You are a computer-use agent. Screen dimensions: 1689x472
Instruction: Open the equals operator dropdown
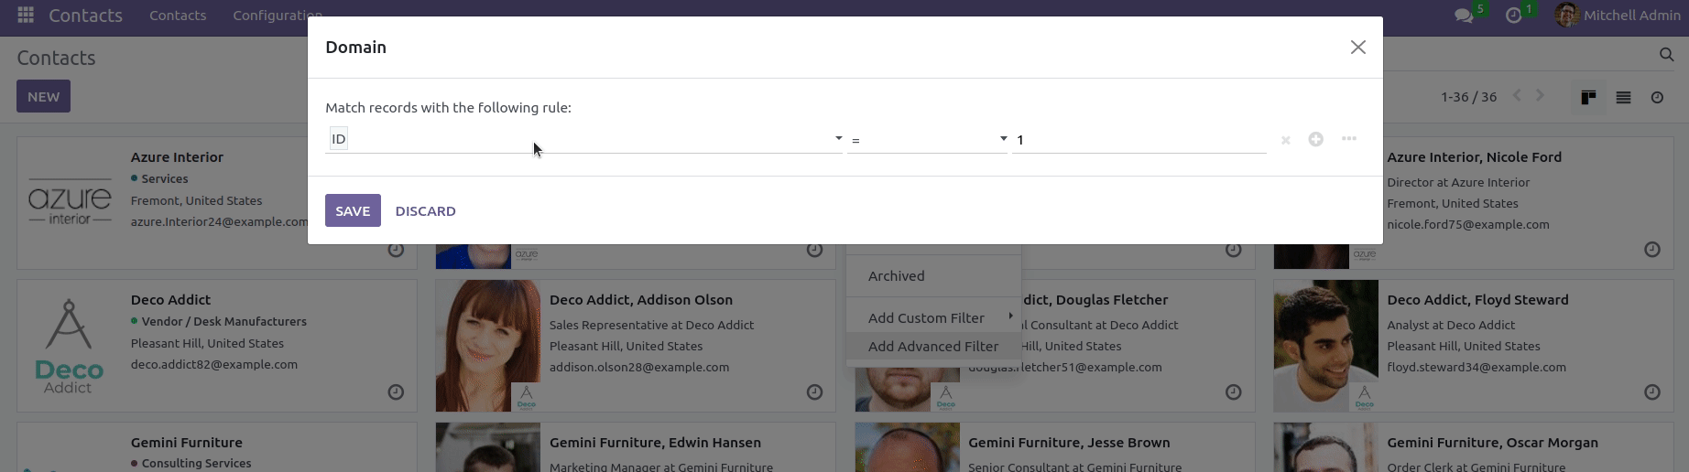tap(927, 140)
